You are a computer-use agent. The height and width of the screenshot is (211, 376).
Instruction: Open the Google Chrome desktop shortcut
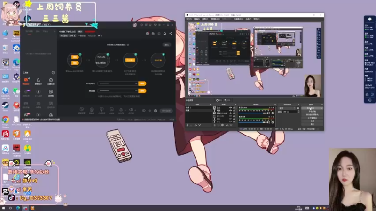click(5, 120)
